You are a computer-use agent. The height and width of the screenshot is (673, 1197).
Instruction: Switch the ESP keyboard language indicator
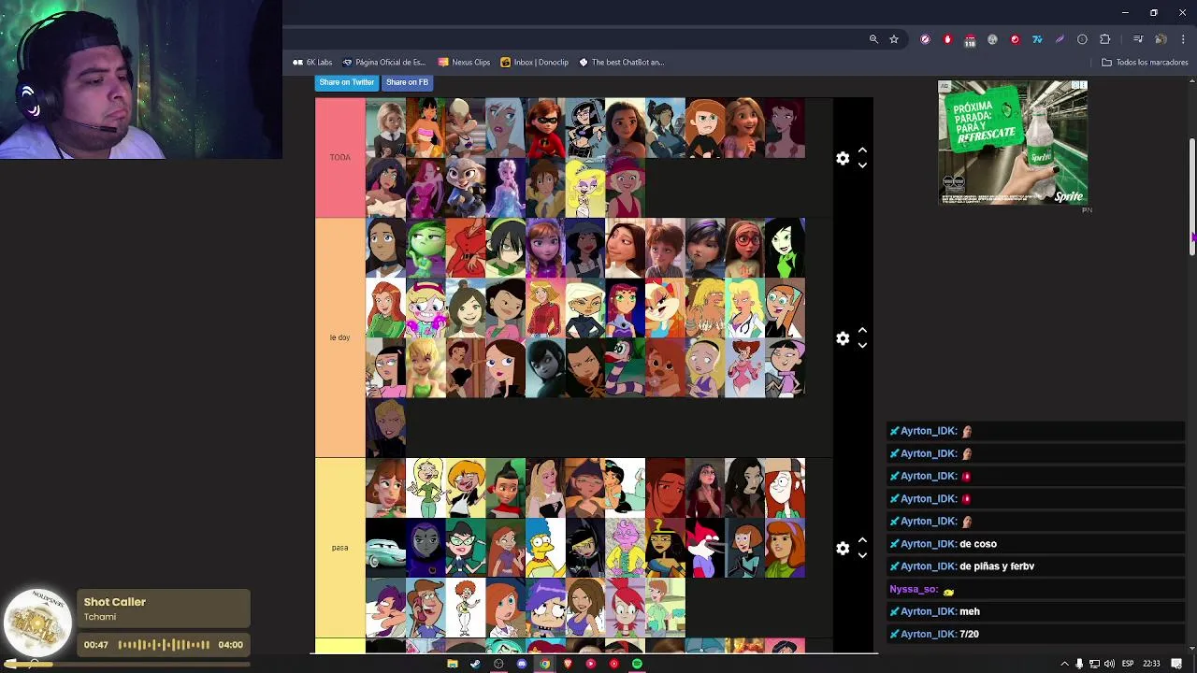(x=1128, y=664)
